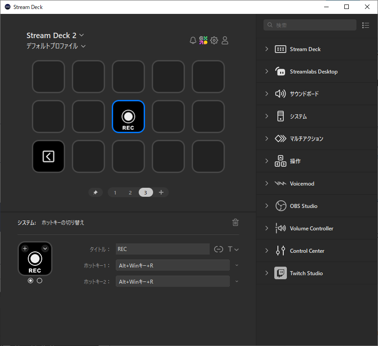Expand the Volume Controller category
Screen dimensions: 378x346
pyautogui.click(x=267, y=228)
